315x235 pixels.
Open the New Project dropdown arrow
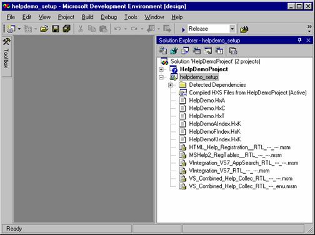coord(19,29)
